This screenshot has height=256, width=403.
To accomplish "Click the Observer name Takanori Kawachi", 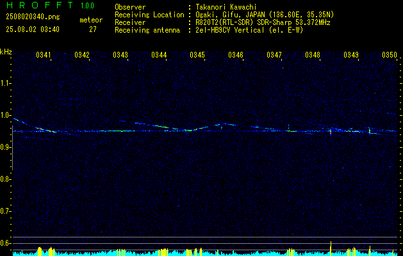I will [x=226, y=7].
